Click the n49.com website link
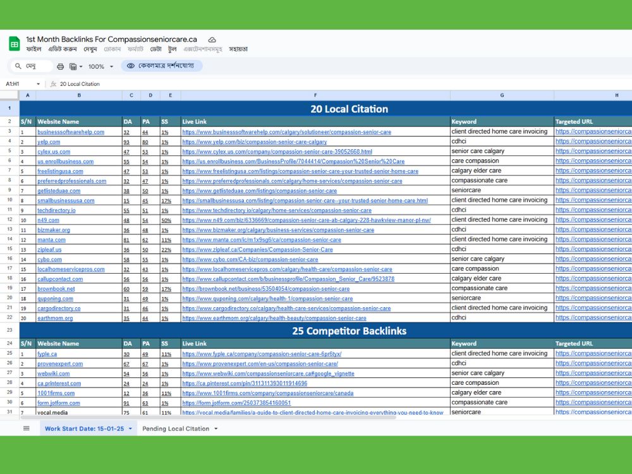The image size is (632, 474). click(49, 220)
